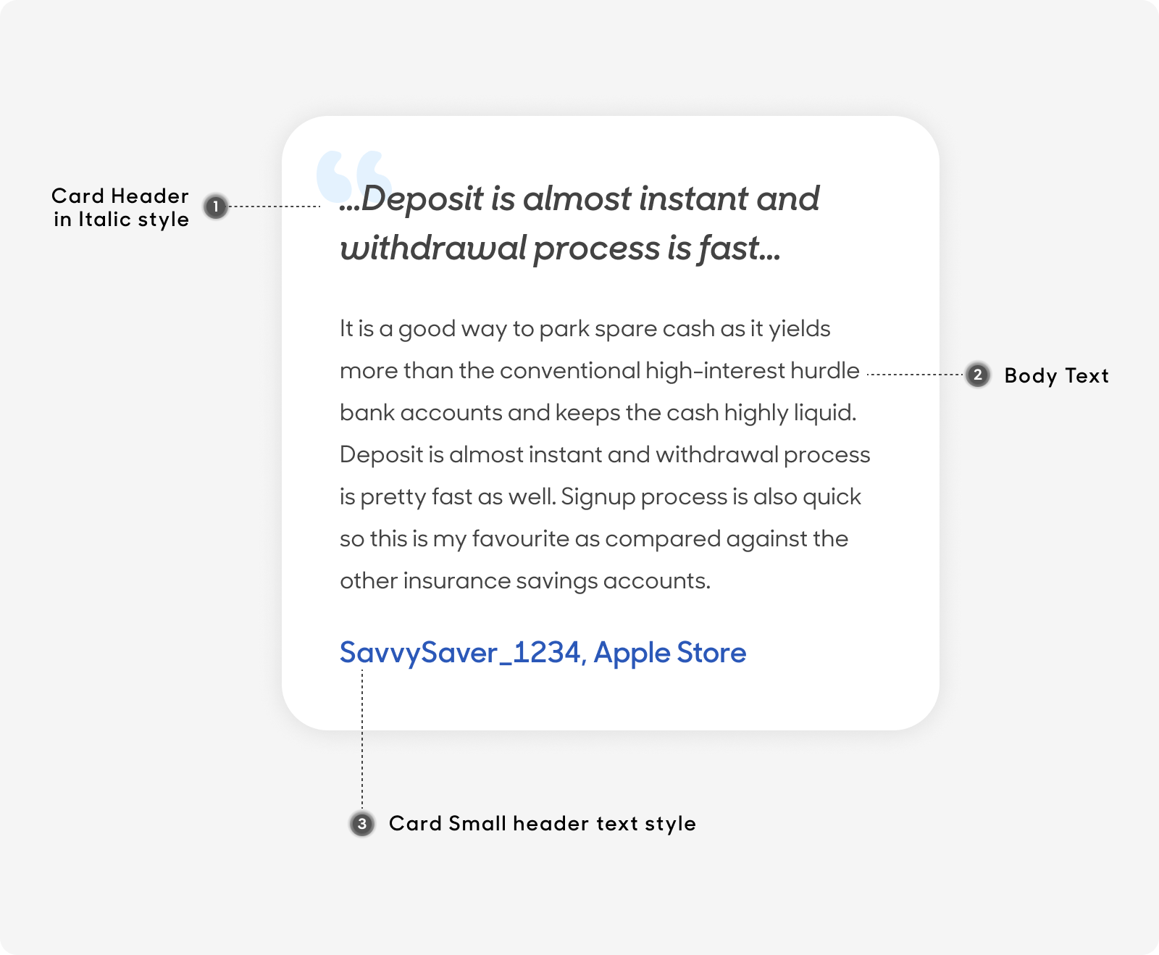Viewport: 1159px width, 955px height.
Task: Select the "Card Header in Italic style" label
Action: coord(120,208)
